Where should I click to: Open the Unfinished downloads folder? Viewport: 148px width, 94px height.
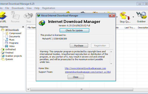[10, 49]
